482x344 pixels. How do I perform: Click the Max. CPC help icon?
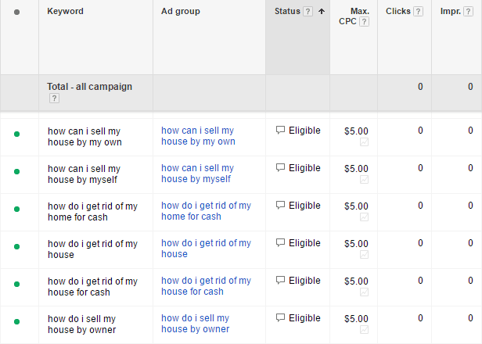pyautogui.click(x=364, y=22)
